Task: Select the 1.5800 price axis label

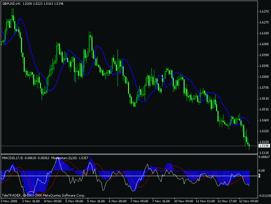Action: [264, 77]
